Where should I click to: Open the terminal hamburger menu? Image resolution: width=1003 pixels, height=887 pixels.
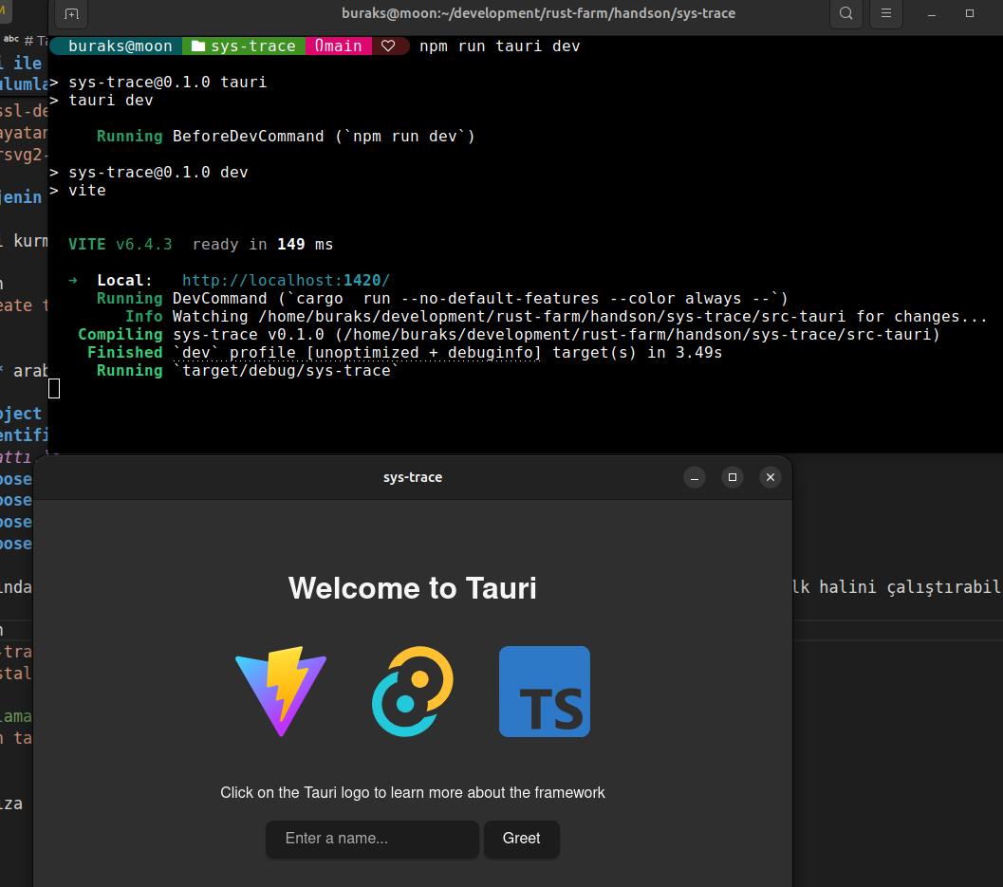(886, 13)
